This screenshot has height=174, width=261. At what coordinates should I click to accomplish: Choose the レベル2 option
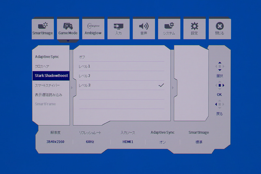122,76
